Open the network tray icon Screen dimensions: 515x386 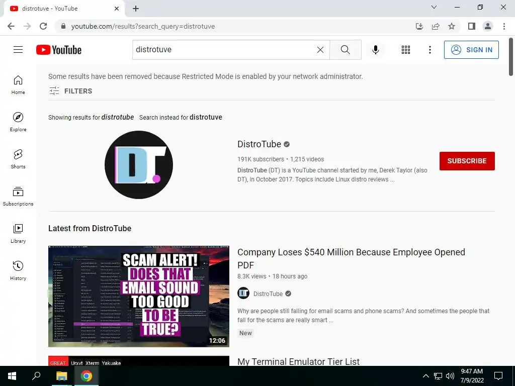click(x=438, y=376)
